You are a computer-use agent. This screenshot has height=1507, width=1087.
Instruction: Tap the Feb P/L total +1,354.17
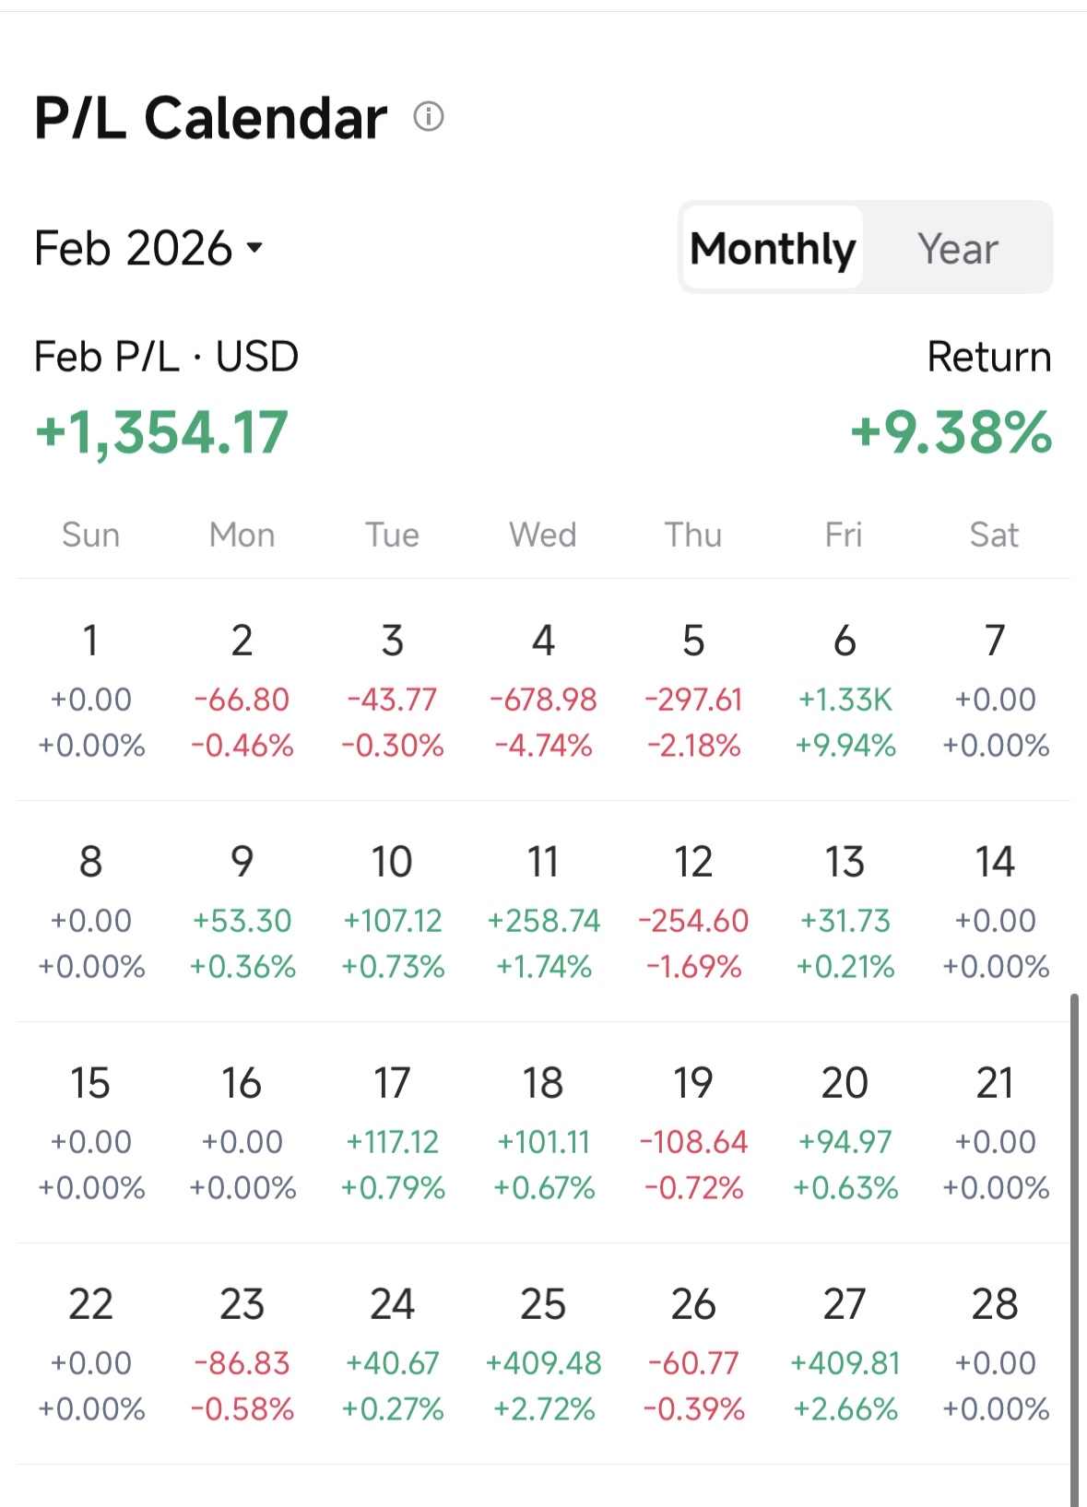coord(162,432)
